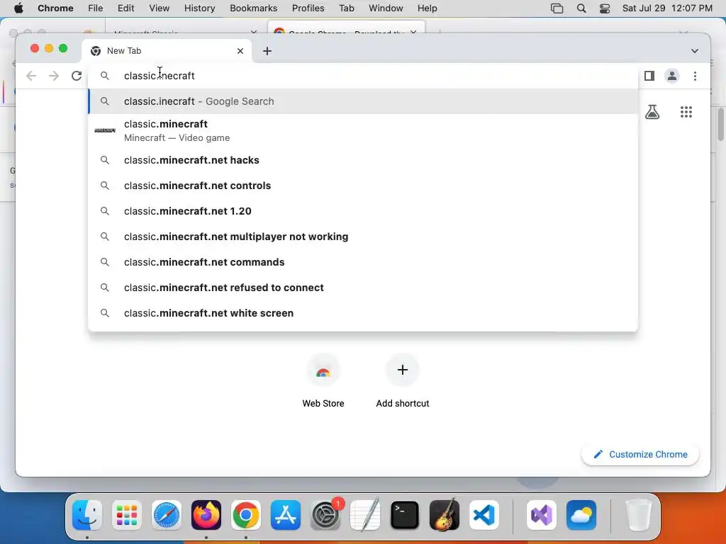Select classic.minecraft.net white screen suggestion

[363, 312]
